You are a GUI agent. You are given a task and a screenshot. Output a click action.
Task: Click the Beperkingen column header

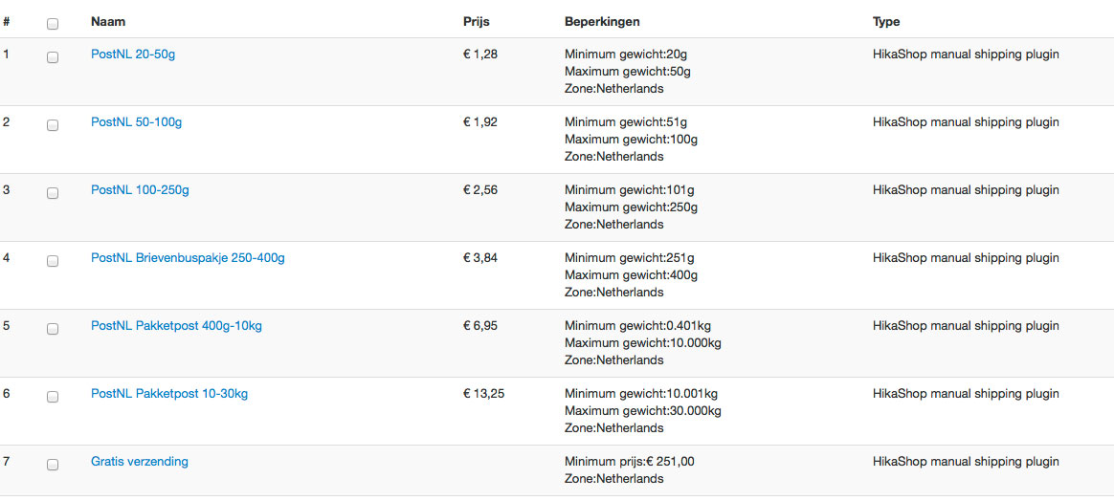pos(602,22)
